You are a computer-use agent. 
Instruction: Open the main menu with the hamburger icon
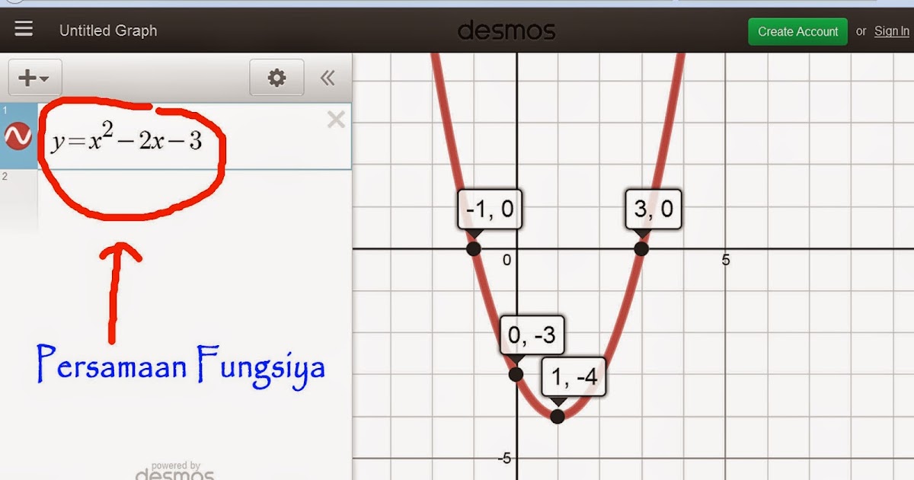[x=24, y=29]
